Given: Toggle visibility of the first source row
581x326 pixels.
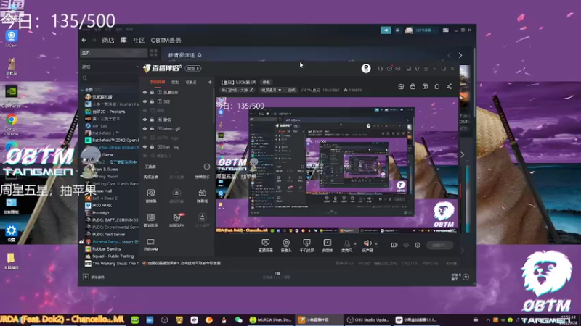Looking at the screenshot, I should 145,92.
